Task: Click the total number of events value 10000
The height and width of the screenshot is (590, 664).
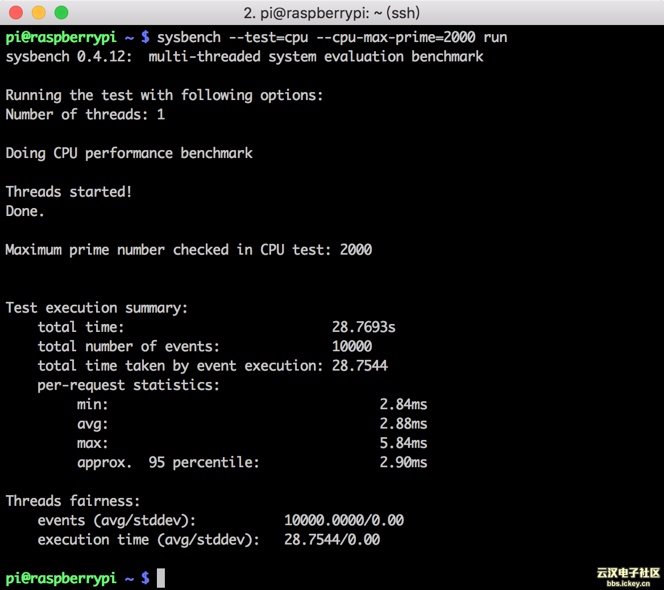Action: tap(352, 347)
